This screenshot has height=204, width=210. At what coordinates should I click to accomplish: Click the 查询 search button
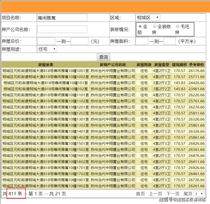pos(103,57)
